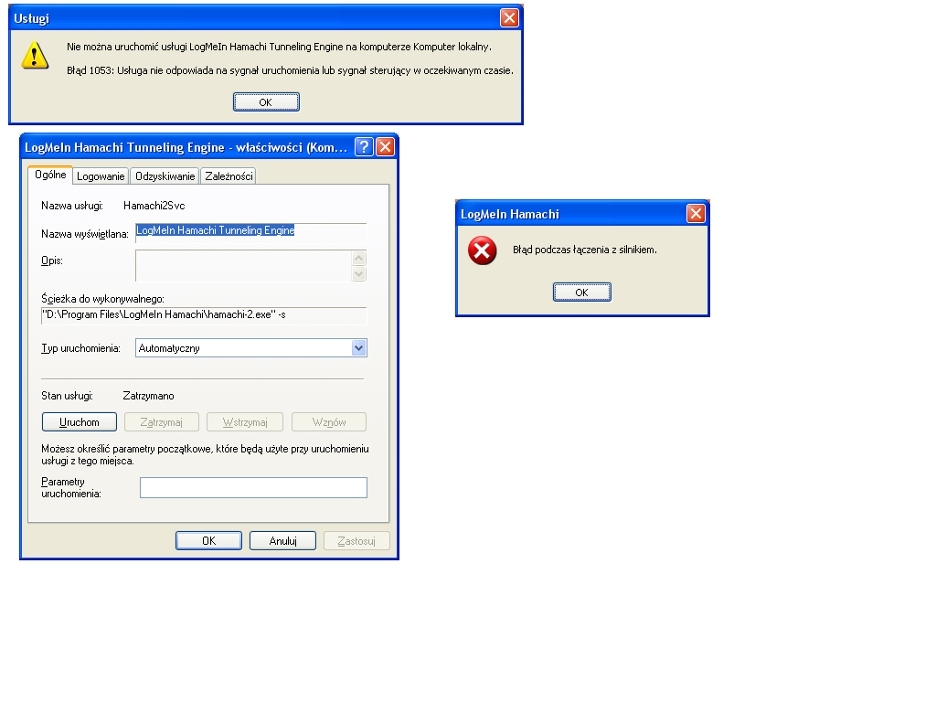Open the Odzyskiwanie tab
This screenshot has height=702, width=936.
point(165,176)
